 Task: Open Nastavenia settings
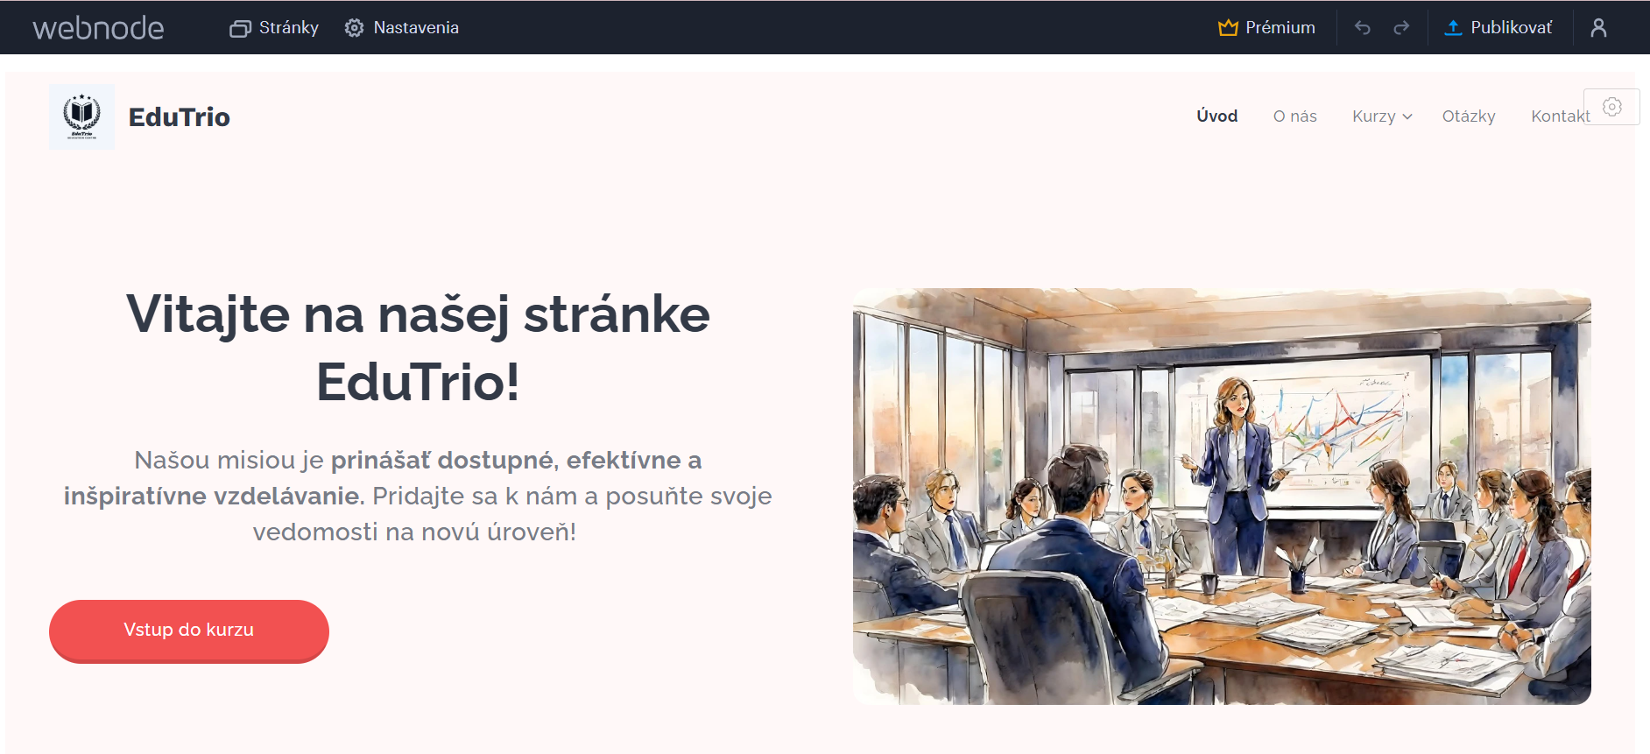coord(402,28)
